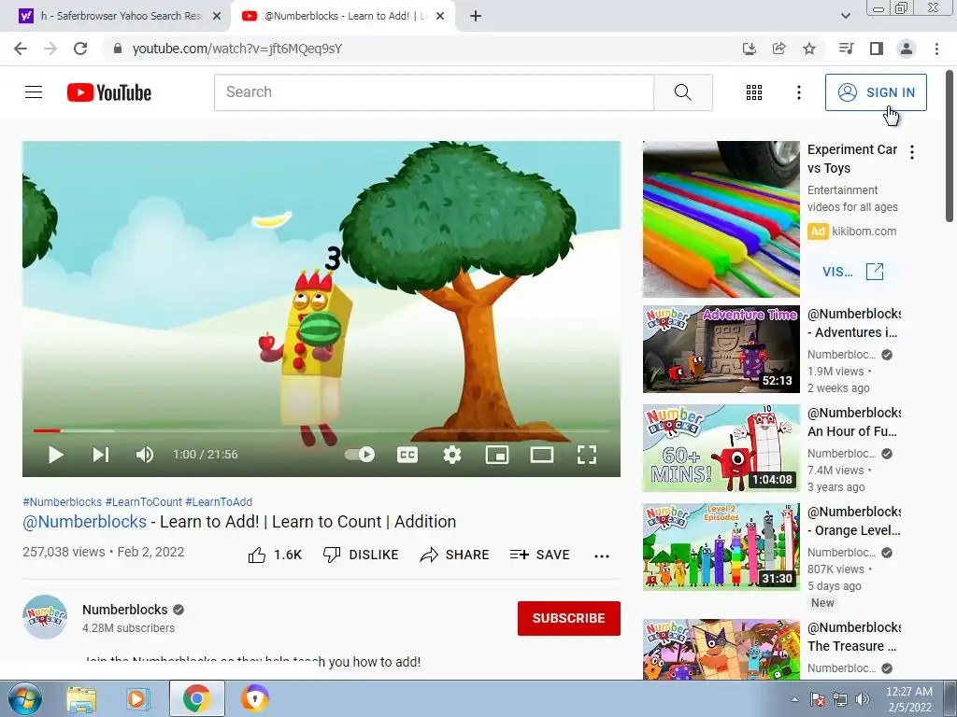Skip to the next video

101,455
